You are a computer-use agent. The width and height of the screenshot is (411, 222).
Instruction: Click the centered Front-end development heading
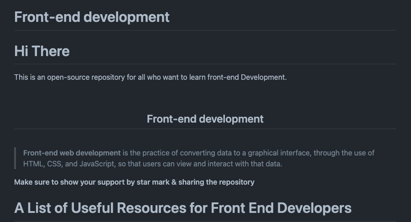point(205,119)
